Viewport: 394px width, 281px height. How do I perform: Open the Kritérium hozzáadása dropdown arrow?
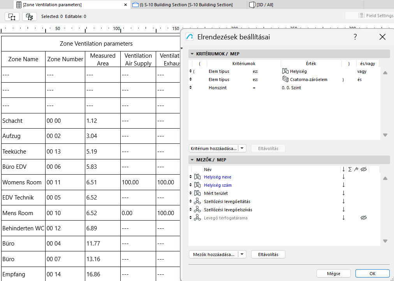[242, 148]
